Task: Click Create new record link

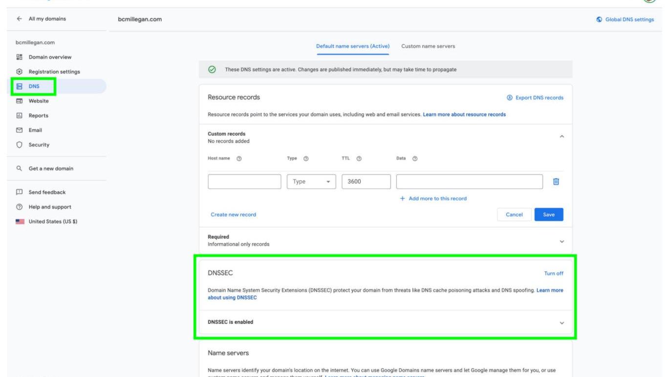Action: (x=233, y=215)
